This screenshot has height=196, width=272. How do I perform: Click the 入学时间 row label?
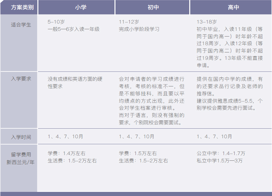pos(19,137)
